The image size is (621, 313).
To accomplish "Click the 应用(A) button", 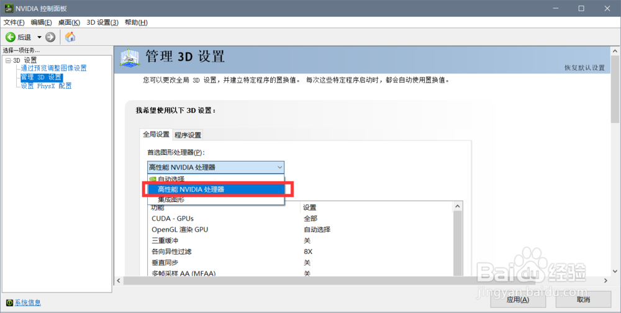I will [518, 299].
